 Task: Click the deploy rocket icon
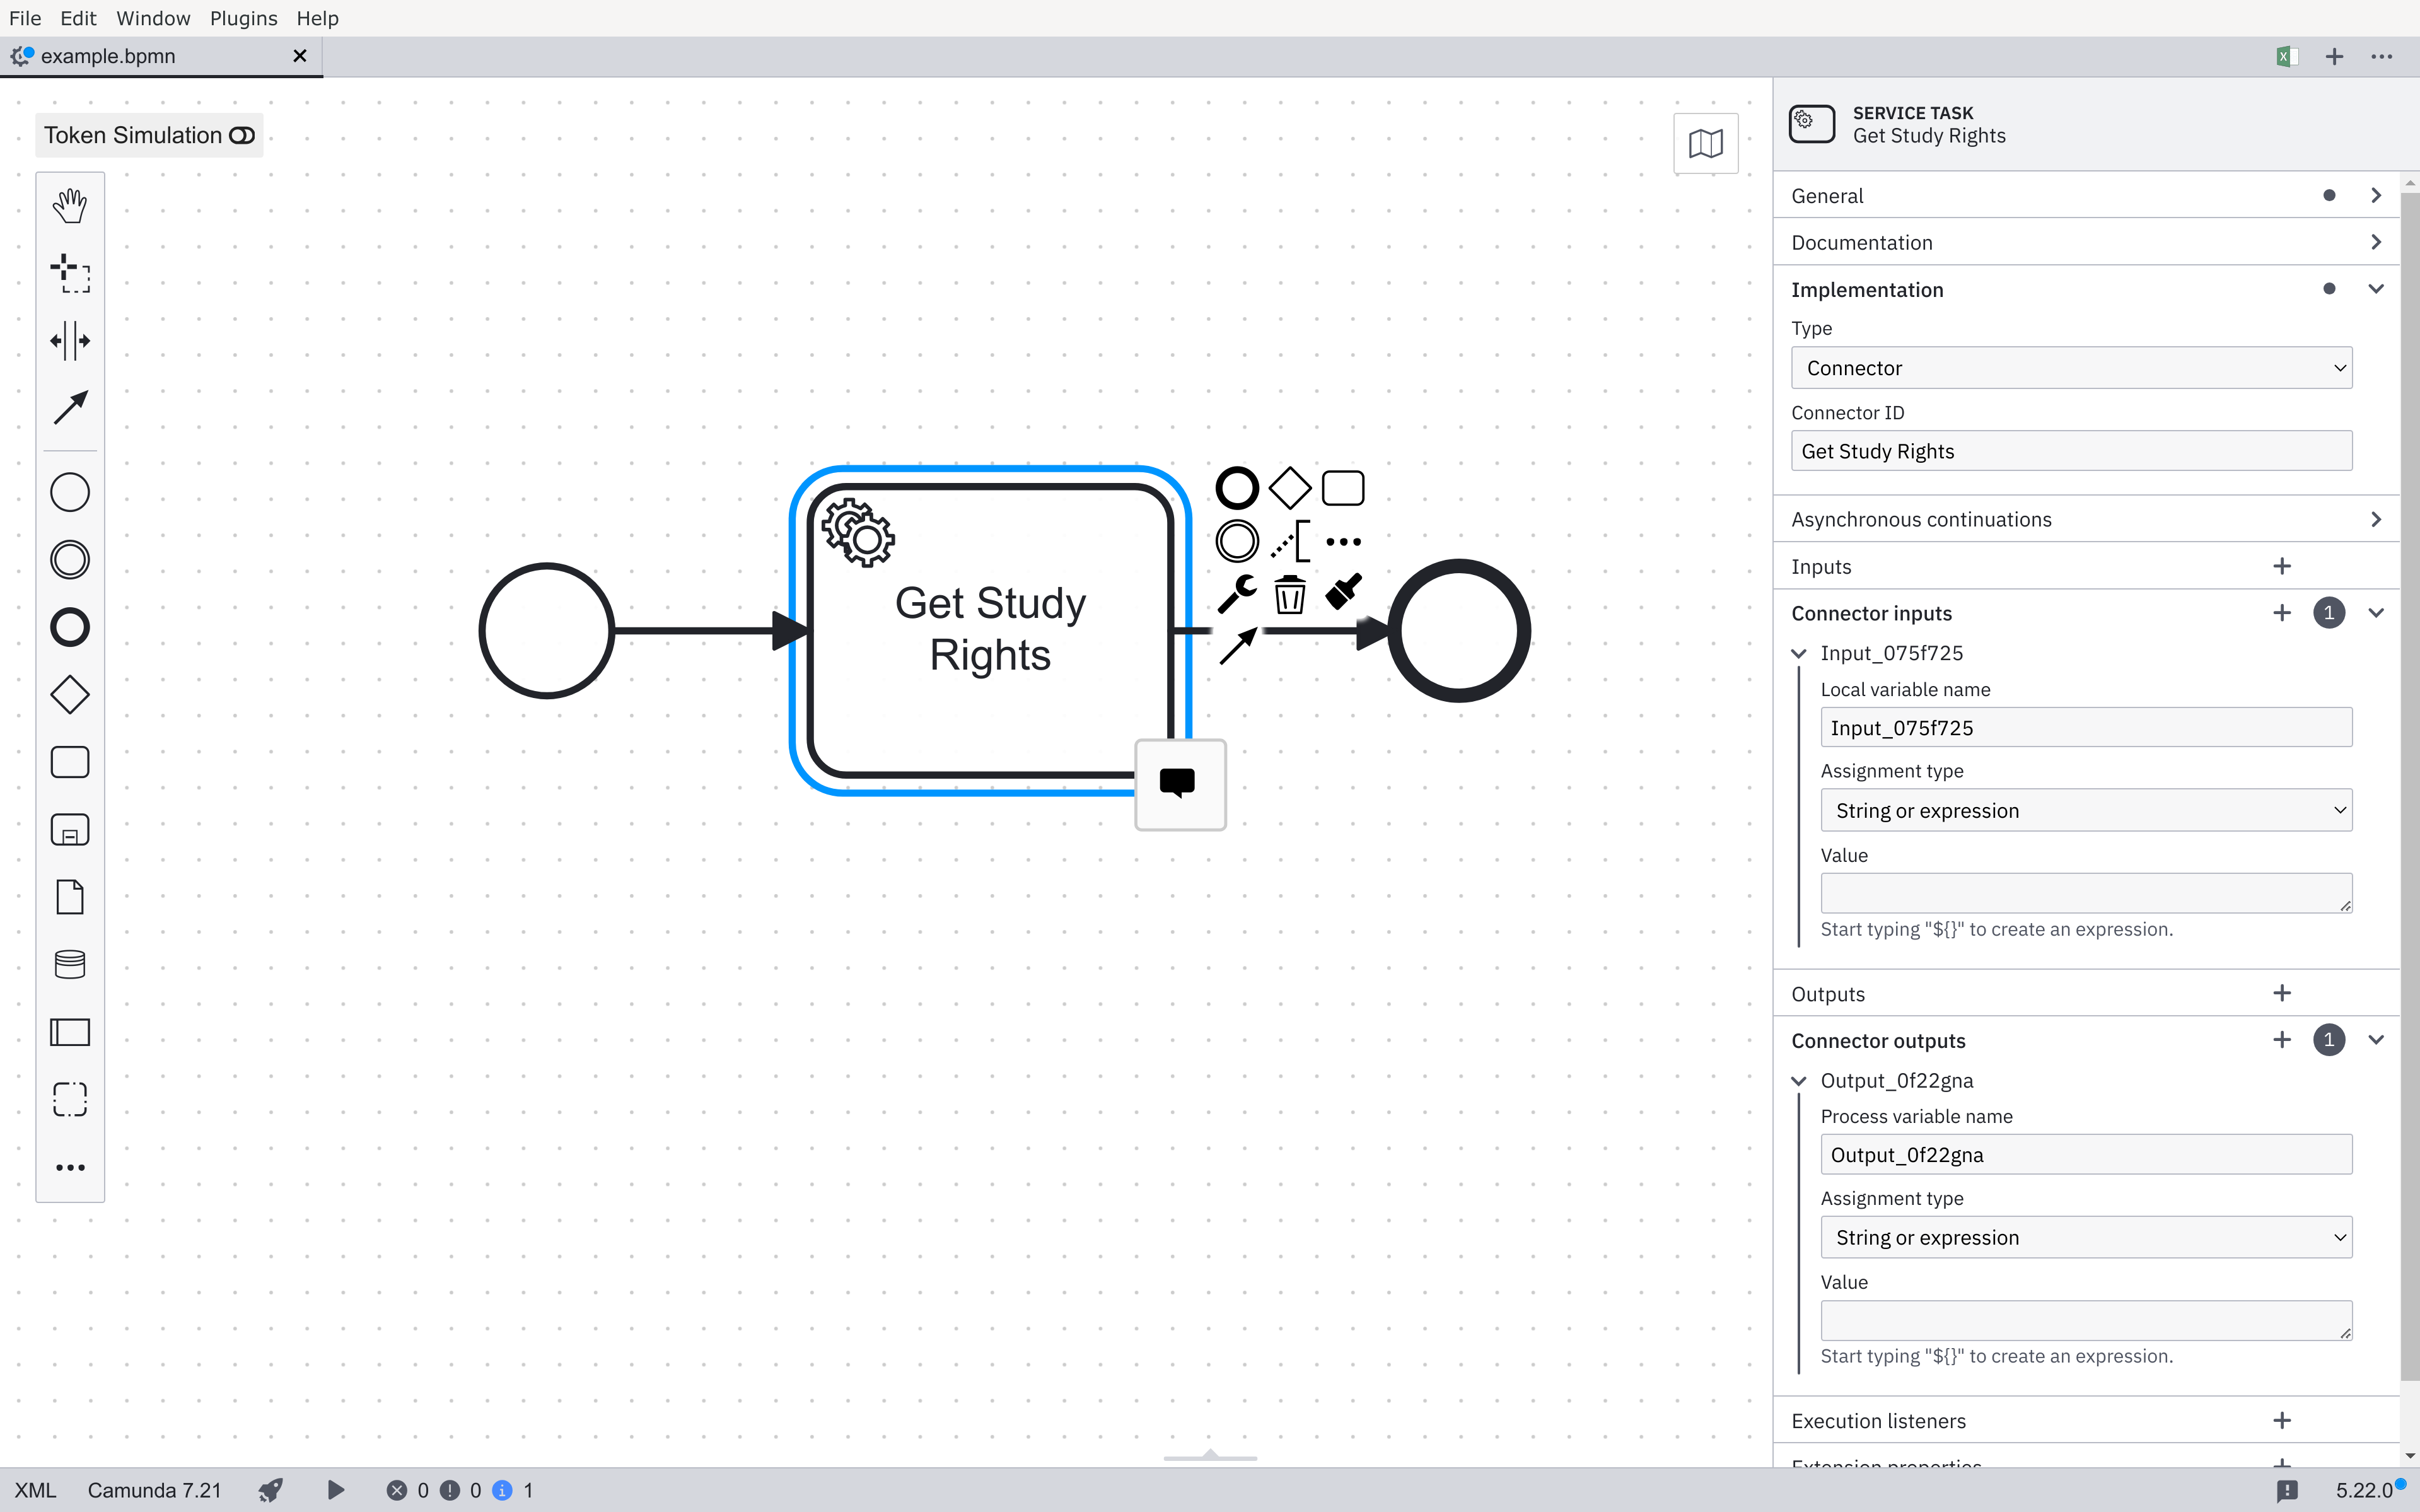click(270, 1490)
